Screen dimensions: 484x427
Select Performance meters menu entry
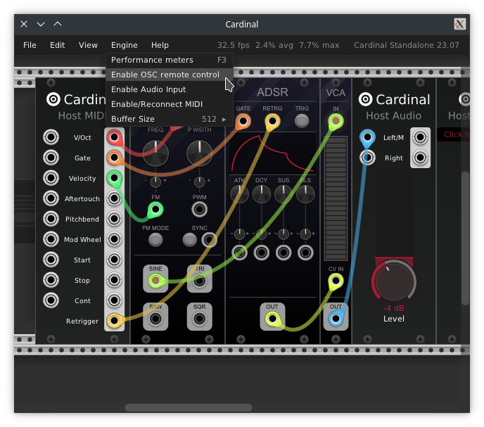point(152,60)
